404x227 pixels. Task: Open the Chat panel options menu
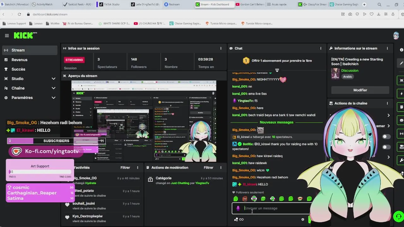[321, 48]
